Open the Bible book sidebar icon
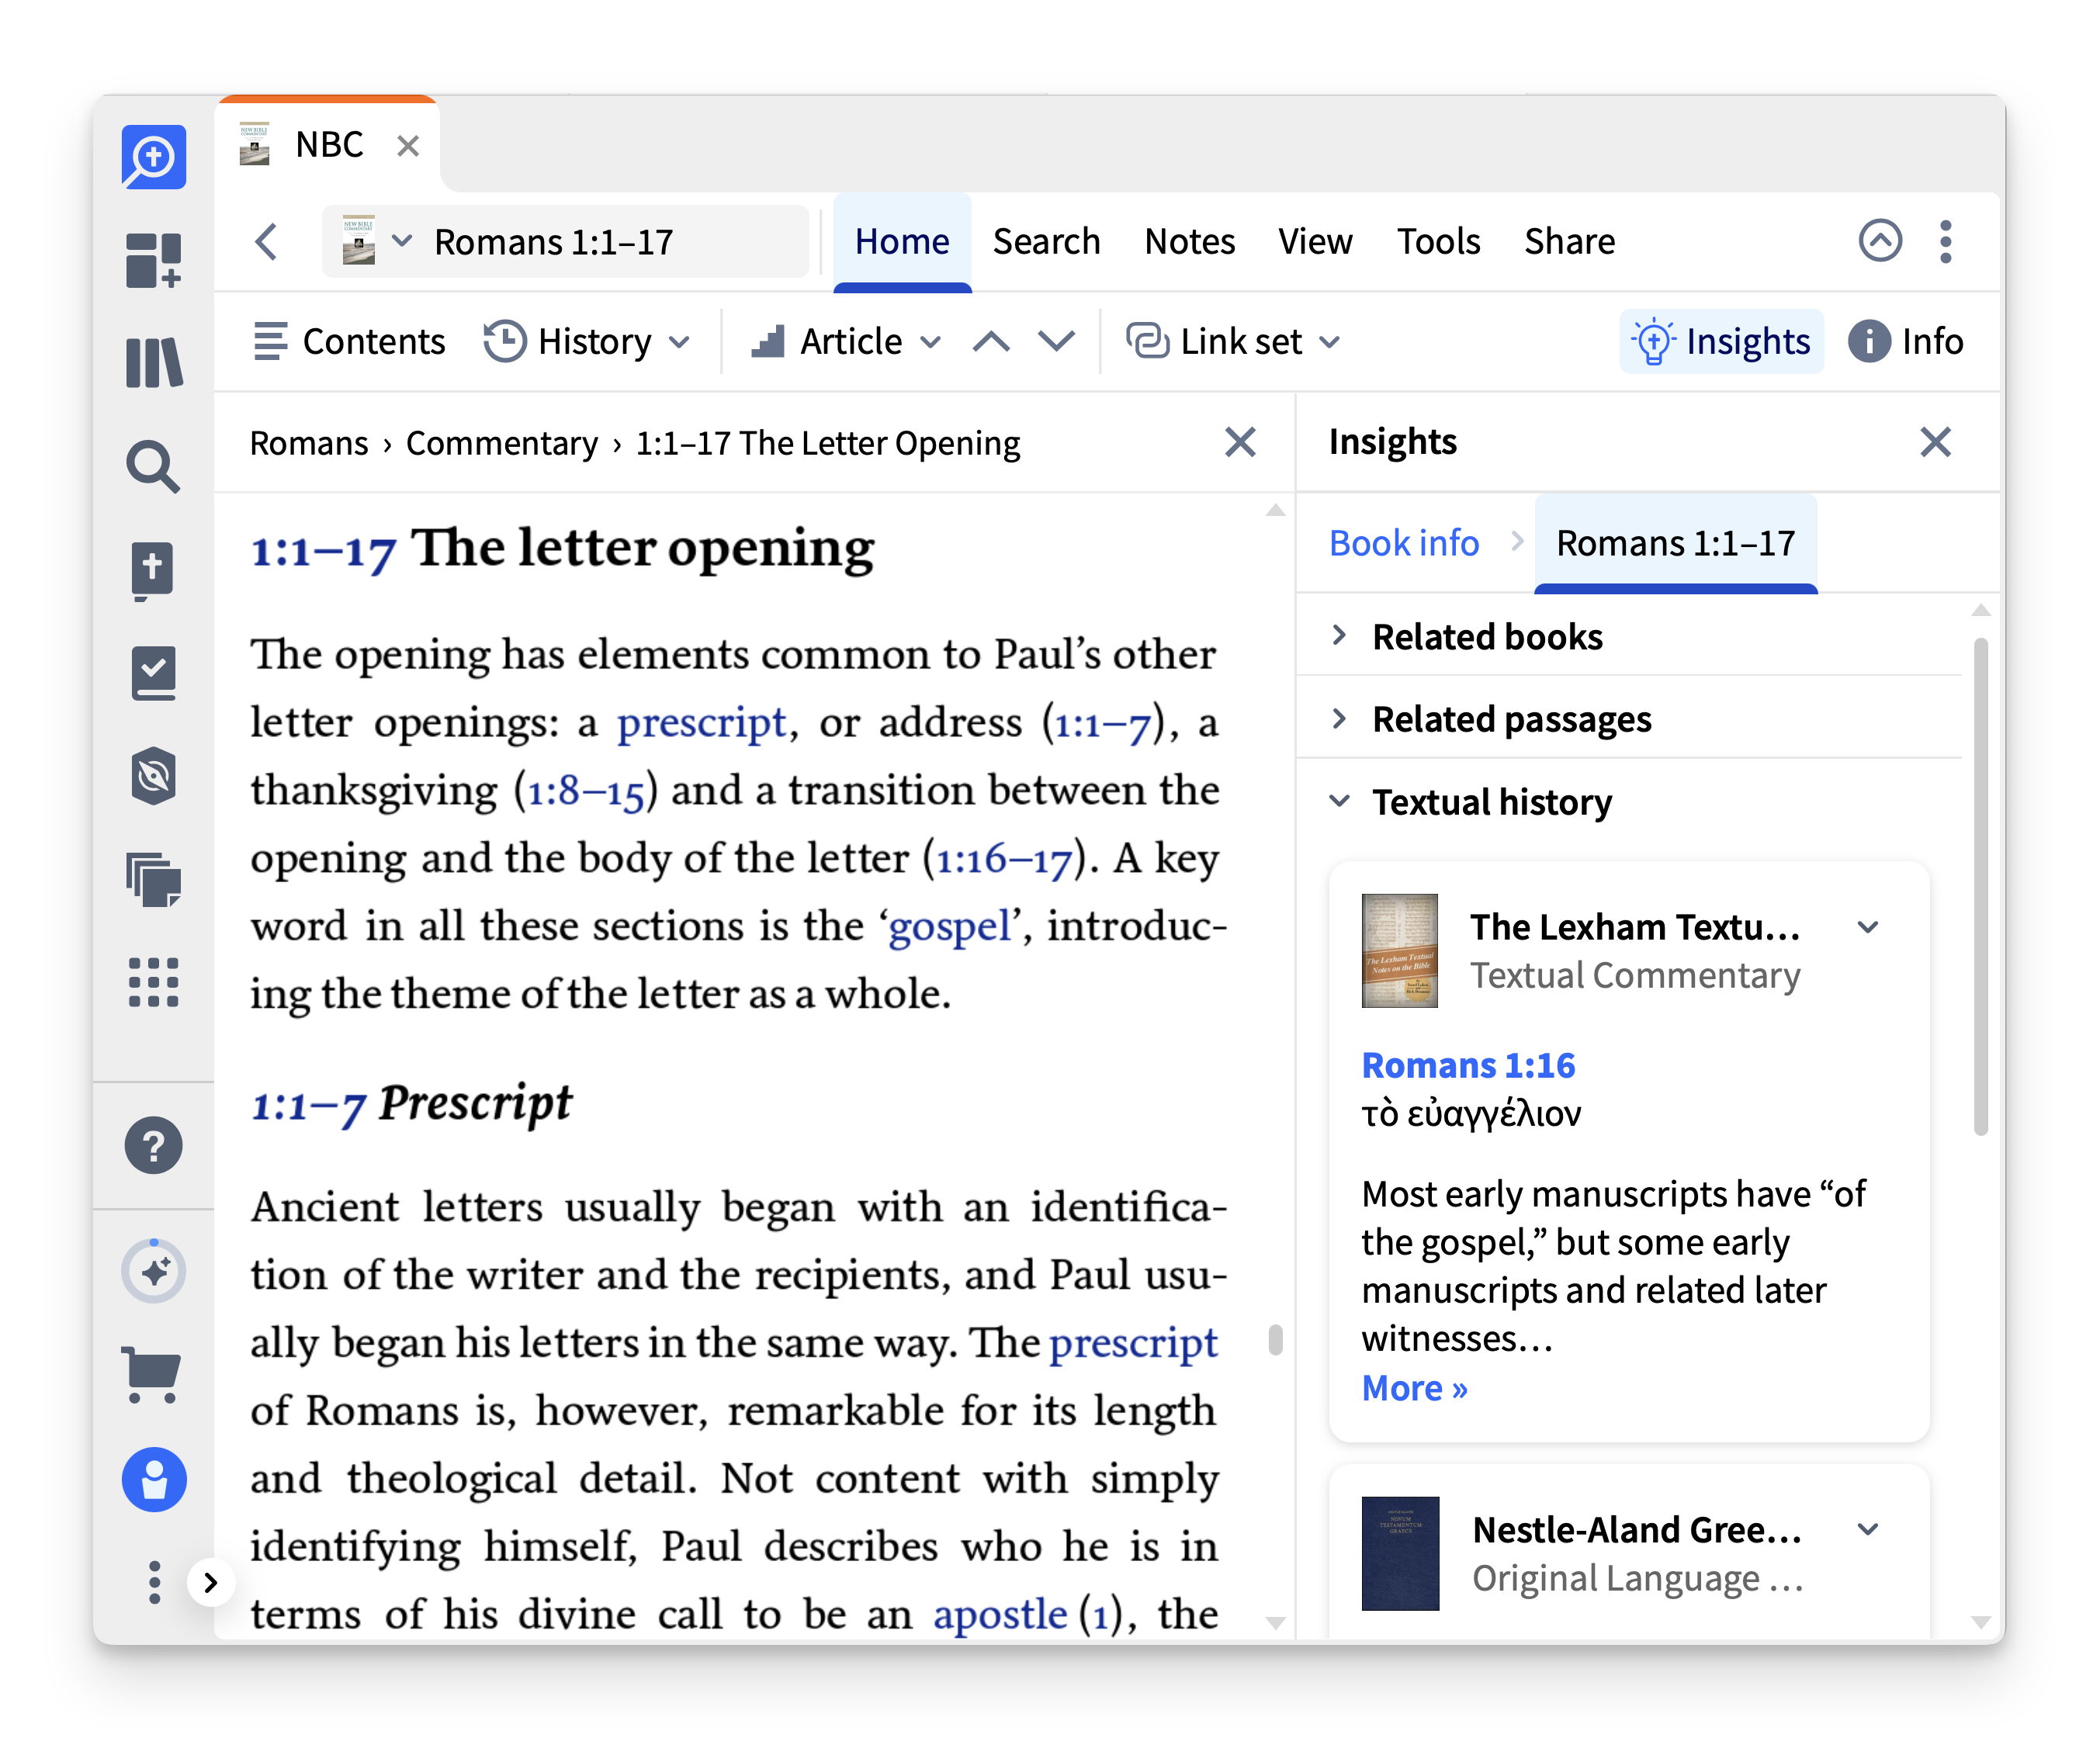The width and height of the screenshot is (2100, 1738). [154, 571]
